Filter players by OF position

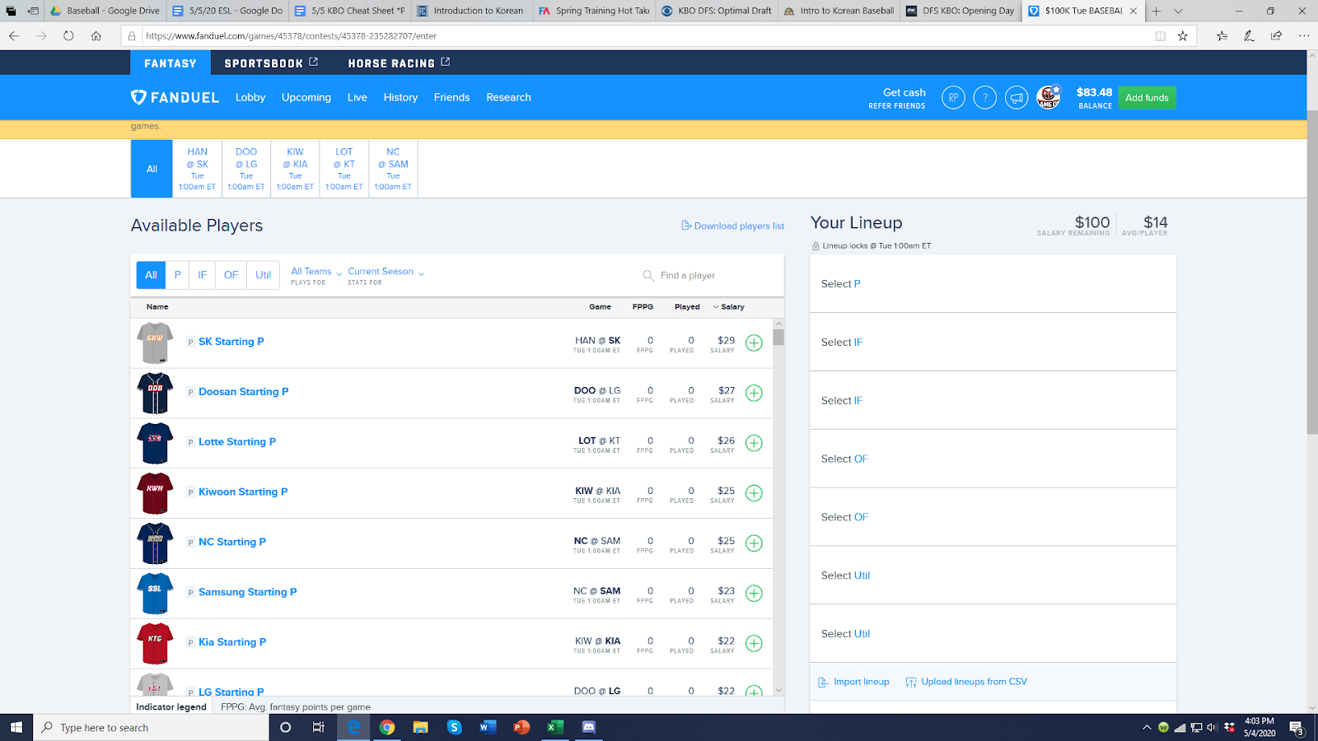click(x=231, y=275)
